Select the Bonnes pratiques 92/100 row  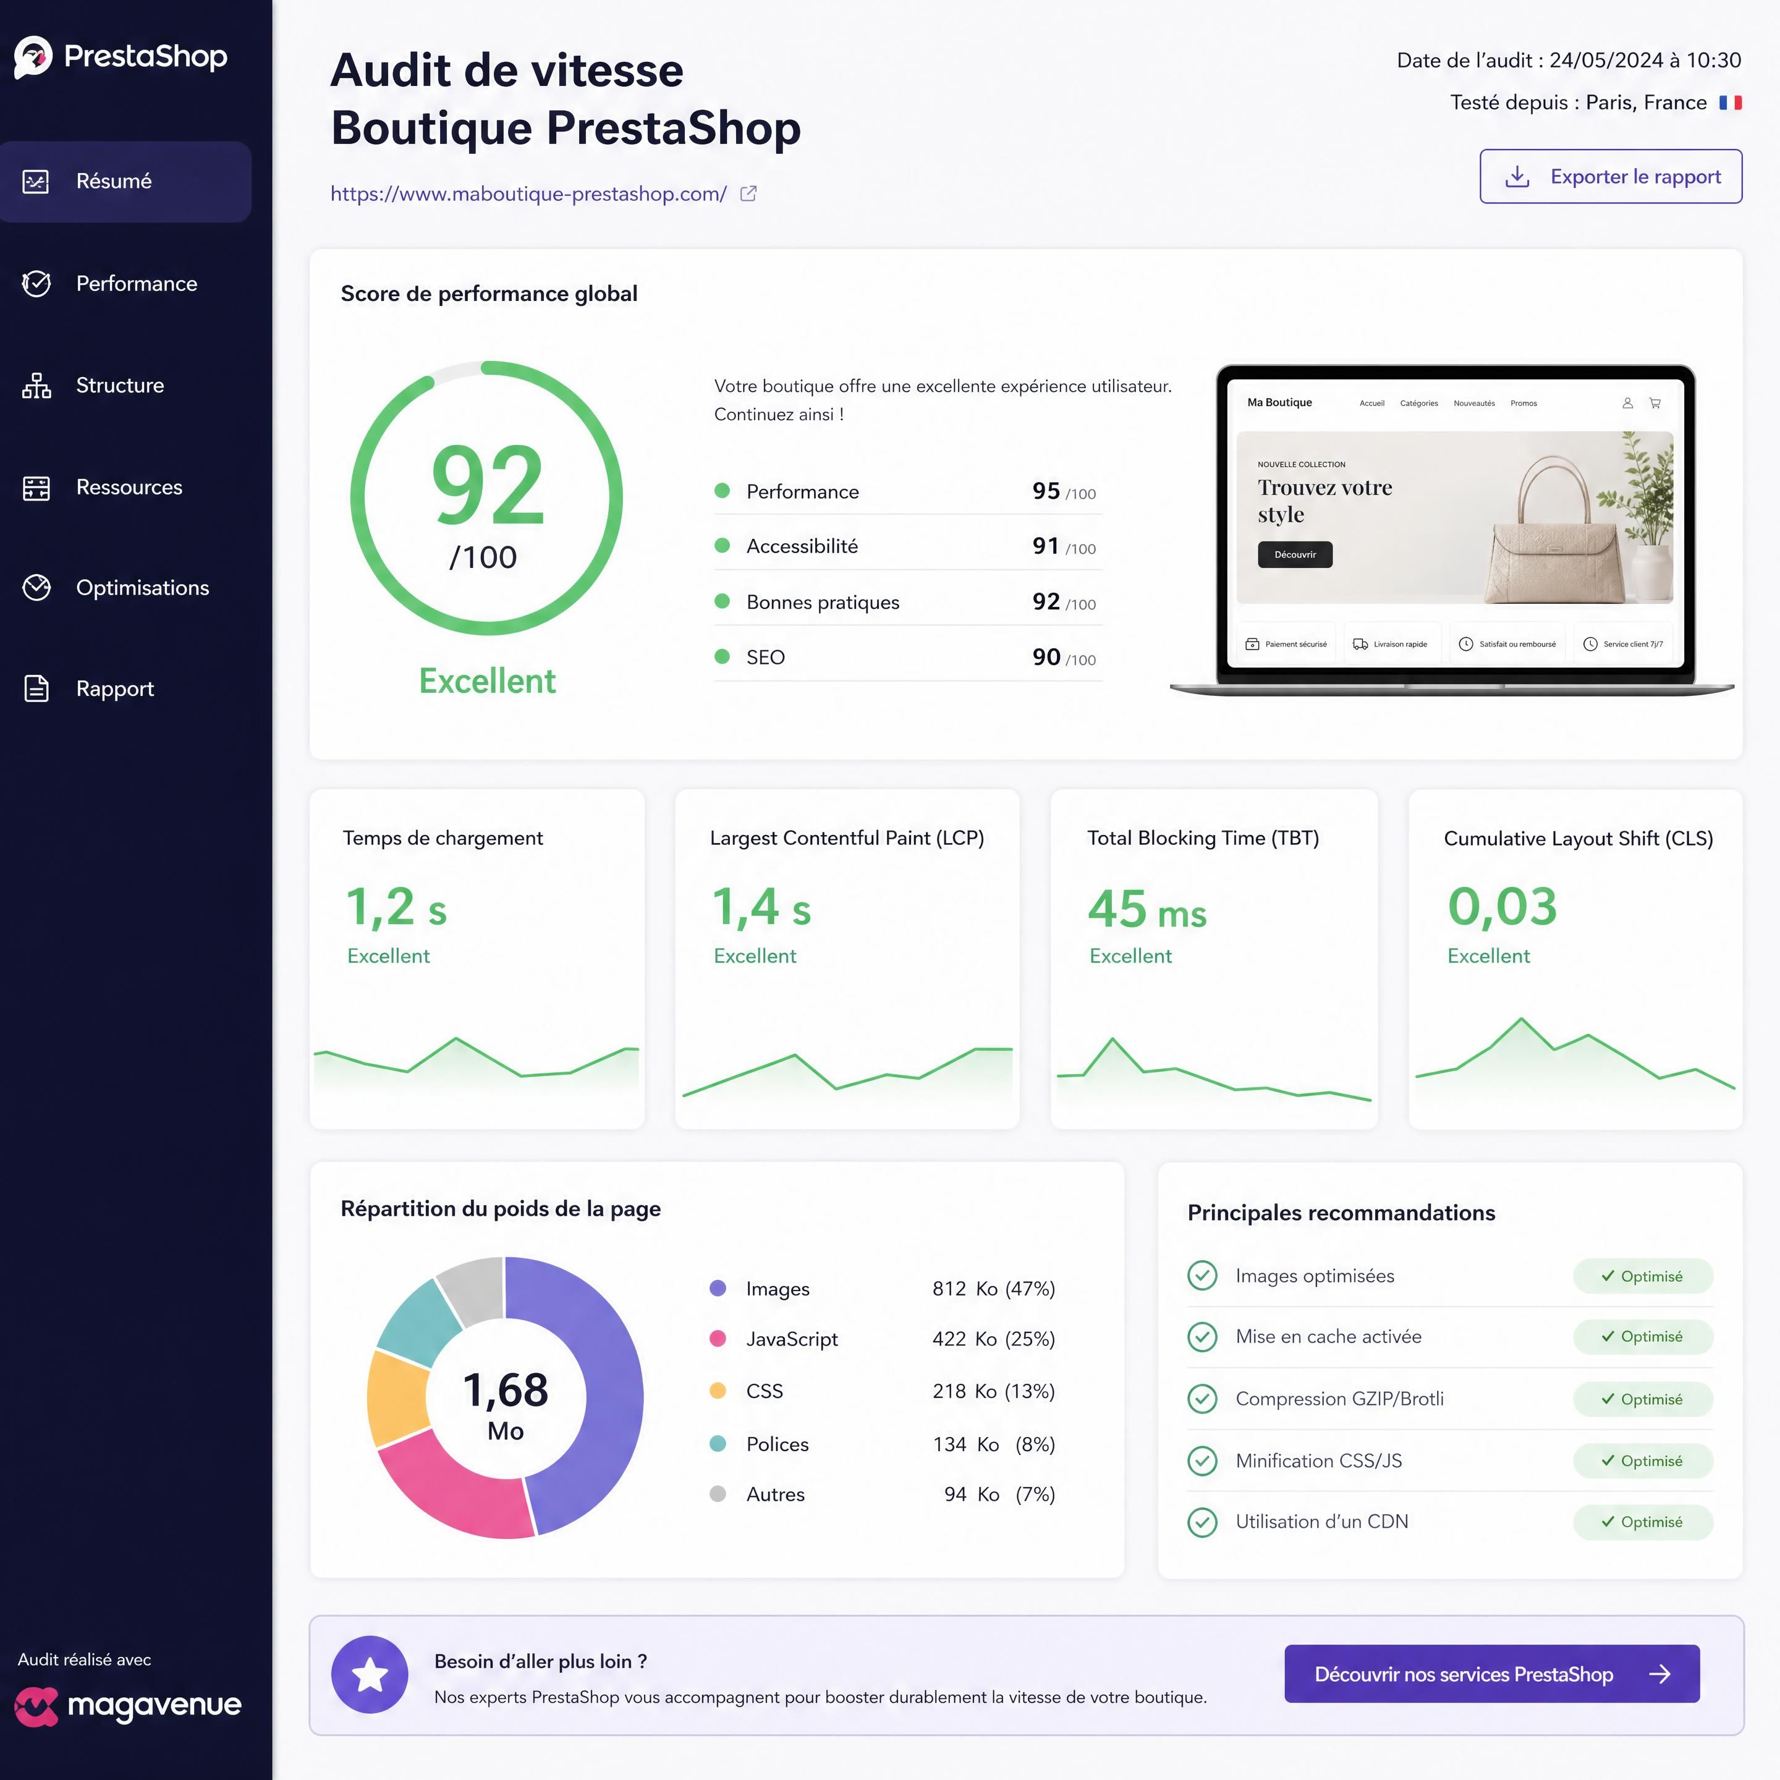click(x=907, y=601)
